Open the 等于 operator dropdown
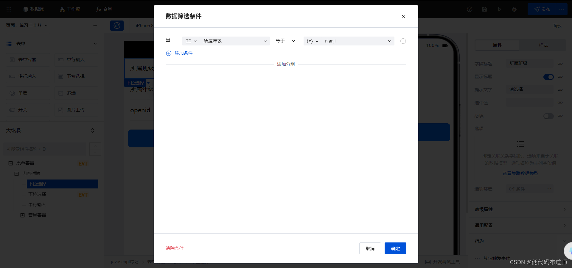Screen dimensions: 572x268 (x=285, y=41)
